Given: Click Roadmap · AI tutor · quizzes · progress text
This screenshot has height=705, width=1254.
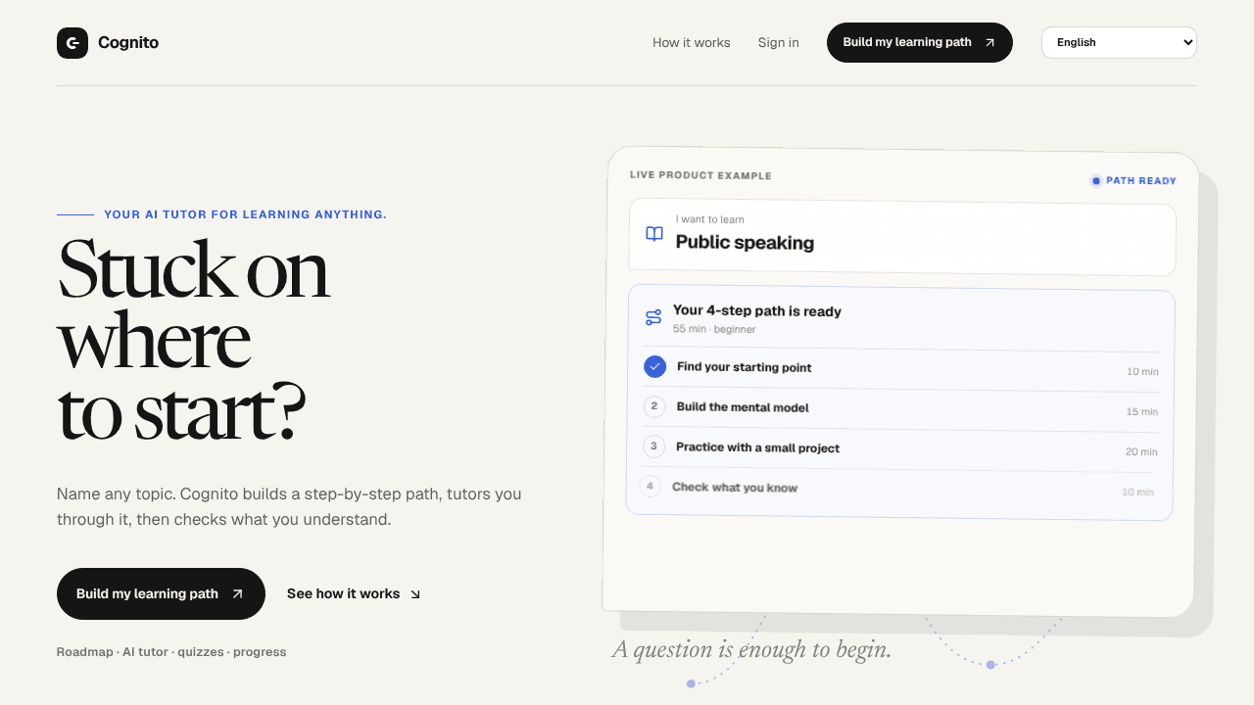Looking at the screenshot, I should click(x=171, y=652).
